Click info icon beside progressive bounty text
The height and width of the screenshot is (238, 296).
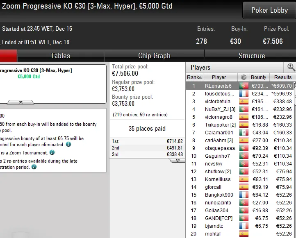tap(68, 145)
